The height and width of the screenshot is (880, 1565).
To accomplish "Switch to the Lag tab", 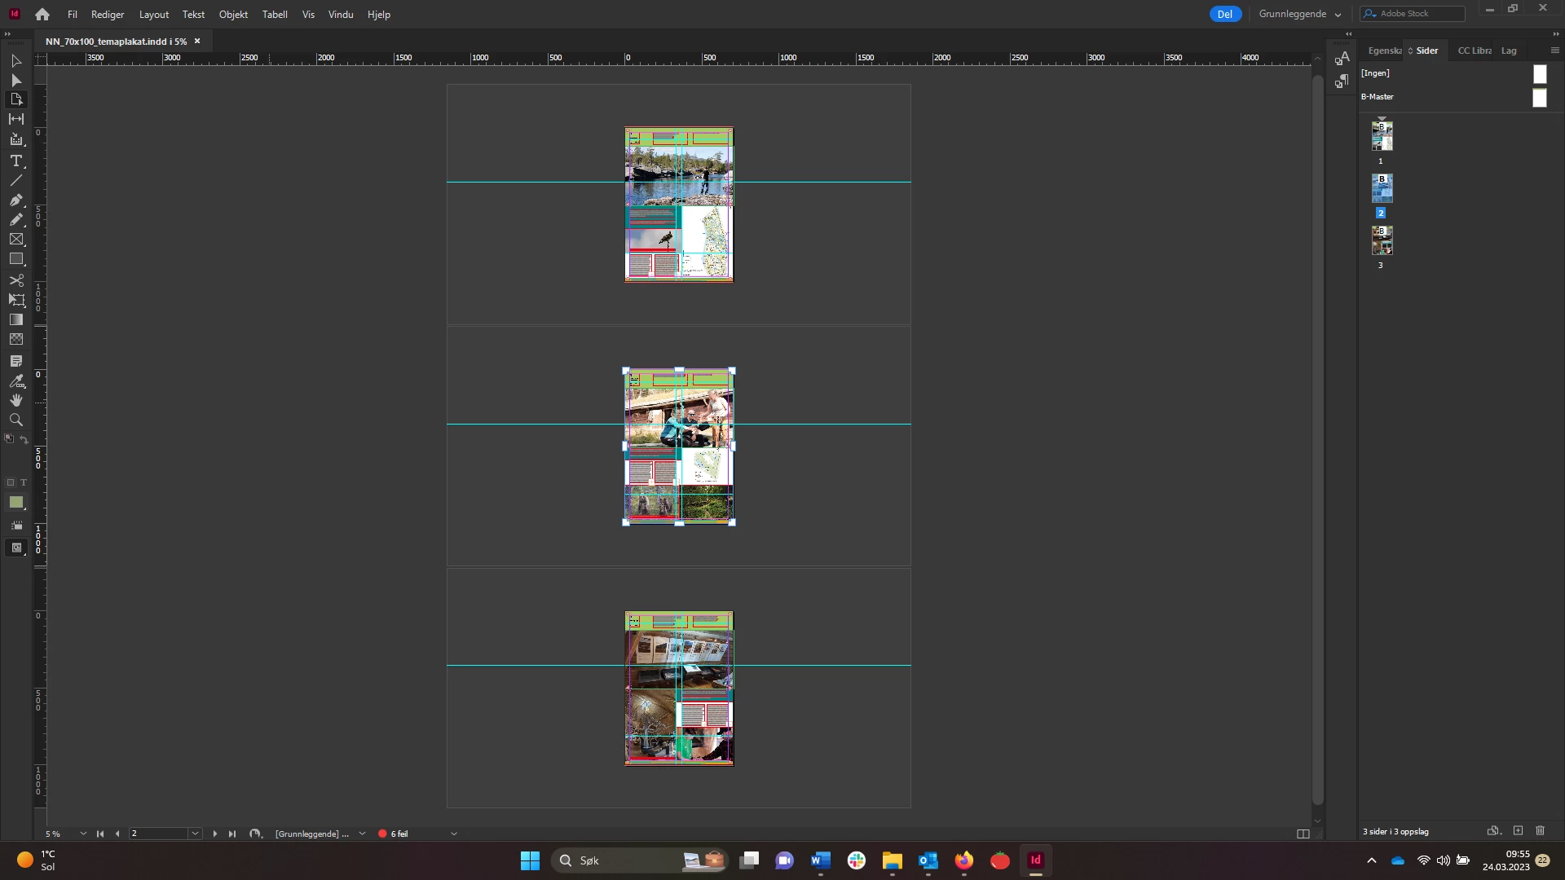I will coord(1509,51).
